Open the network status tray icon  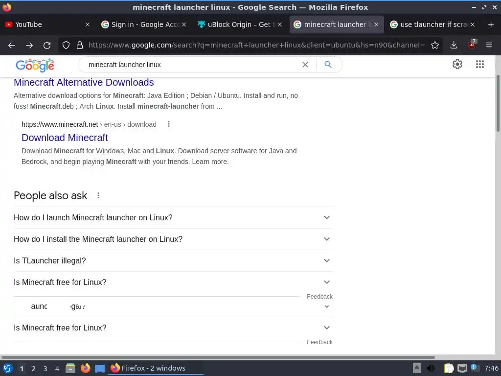[x=462, y=369]
